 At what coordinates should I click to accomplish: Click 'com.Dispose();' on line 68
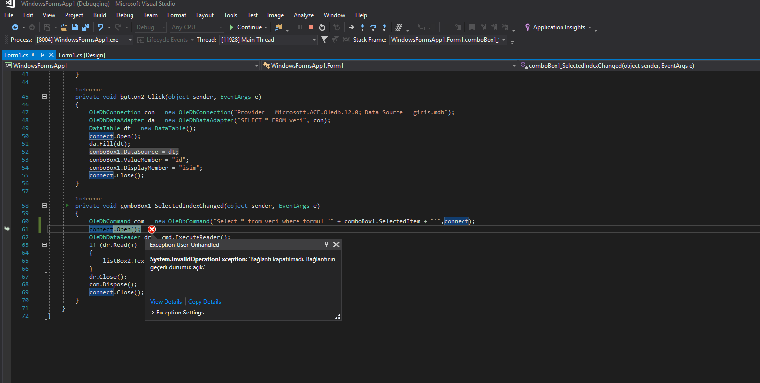coord(113,284)
